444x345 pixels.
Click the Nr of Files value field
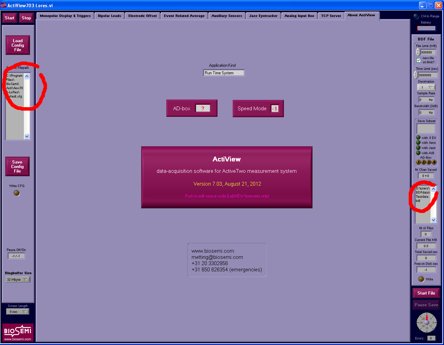[x=426, y=234]
